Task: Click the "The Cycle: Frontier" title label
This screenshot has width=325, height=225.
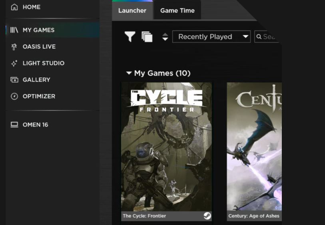Action: tap(144, 216)
